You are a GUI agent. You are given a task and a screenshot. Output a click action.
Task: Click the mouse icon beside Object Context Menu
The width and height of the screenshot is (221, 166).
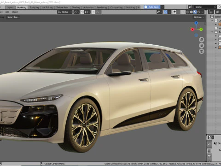click(x=41, y=164)
